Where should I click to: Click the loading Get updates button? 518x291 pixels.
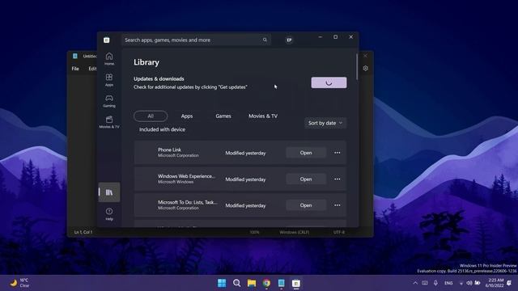[x=329, y=82]
